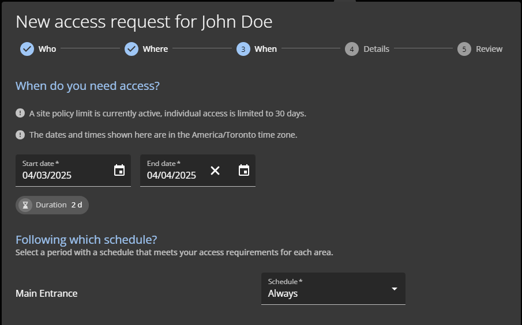This screenshot has width=522, height=325.
Task: Select the When step label
Action: click(x=265, y=49)
